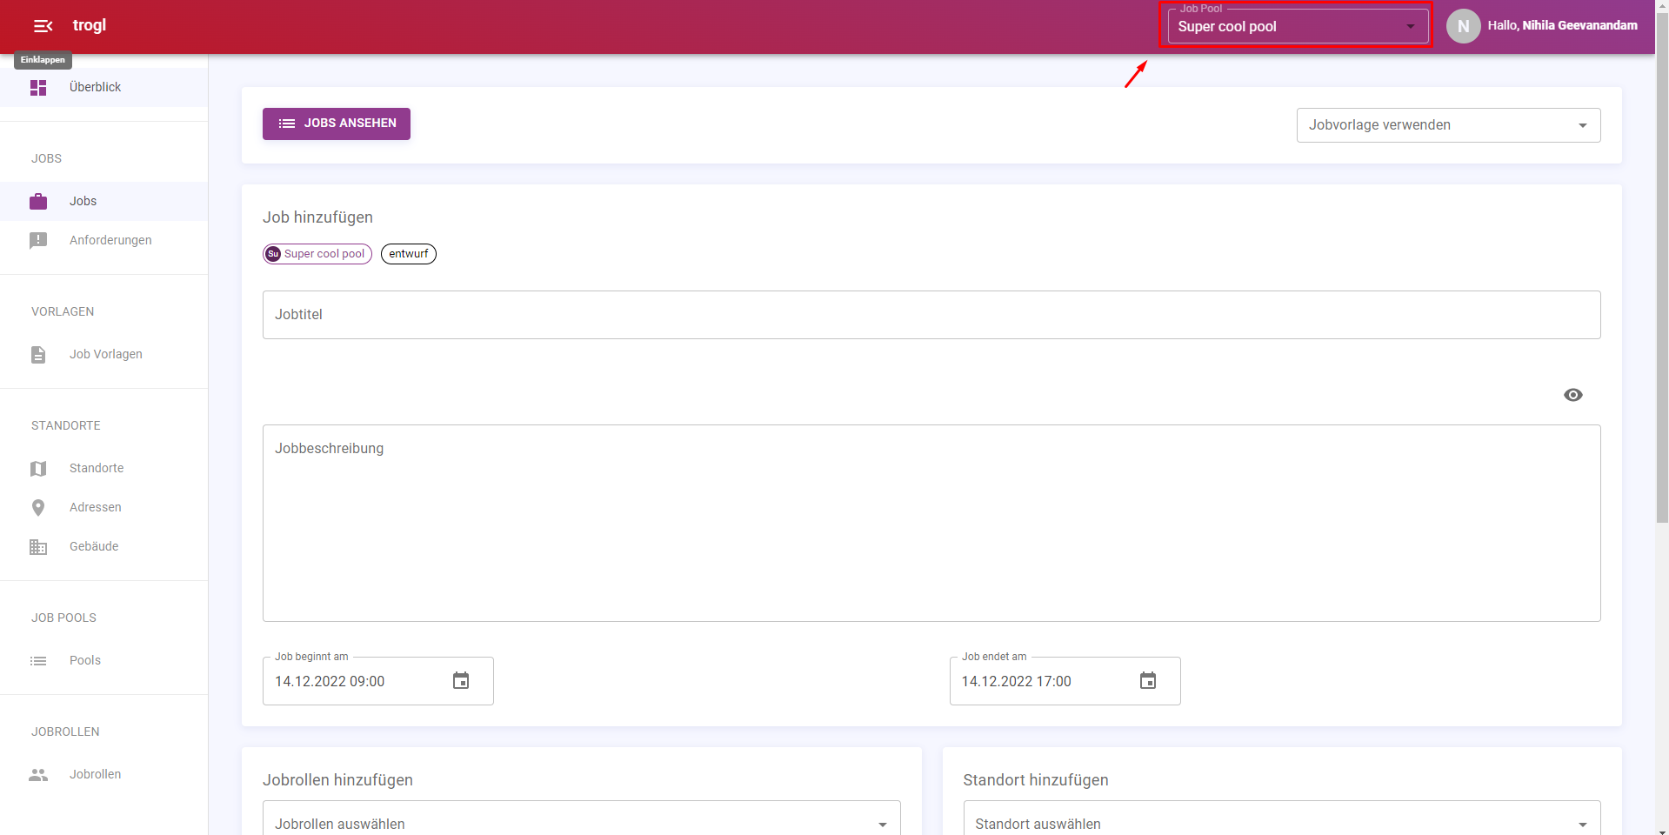The height and width of the screenshot is (835, 1669).
Task: Click into the Jobtitel input field
Action: tap(931, 315)
